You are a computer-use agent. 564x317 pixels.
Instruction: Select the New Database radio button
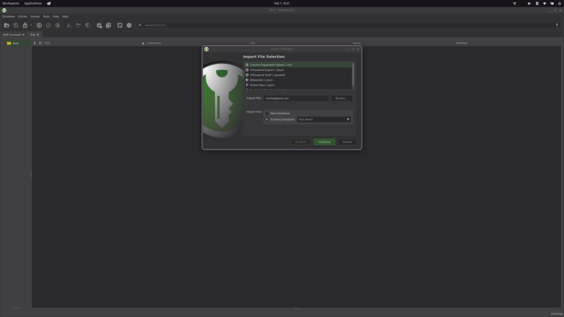[x=267, y=113]
